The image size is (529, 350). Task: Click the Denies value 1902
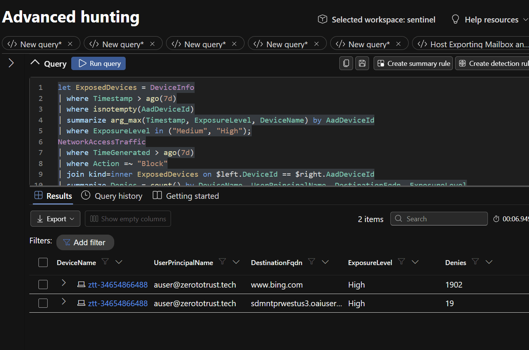pos(454,284)
